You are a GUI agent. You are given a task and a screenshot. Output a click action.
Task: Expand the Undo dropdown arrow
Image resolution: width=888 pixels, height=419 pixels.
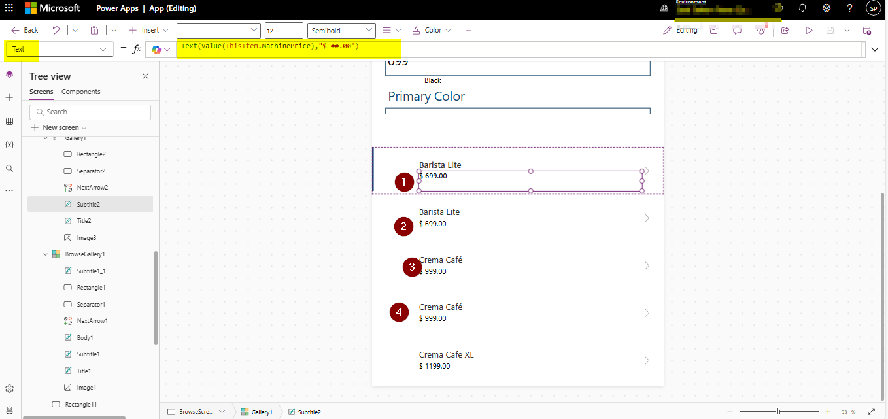[x=75, y=30]
